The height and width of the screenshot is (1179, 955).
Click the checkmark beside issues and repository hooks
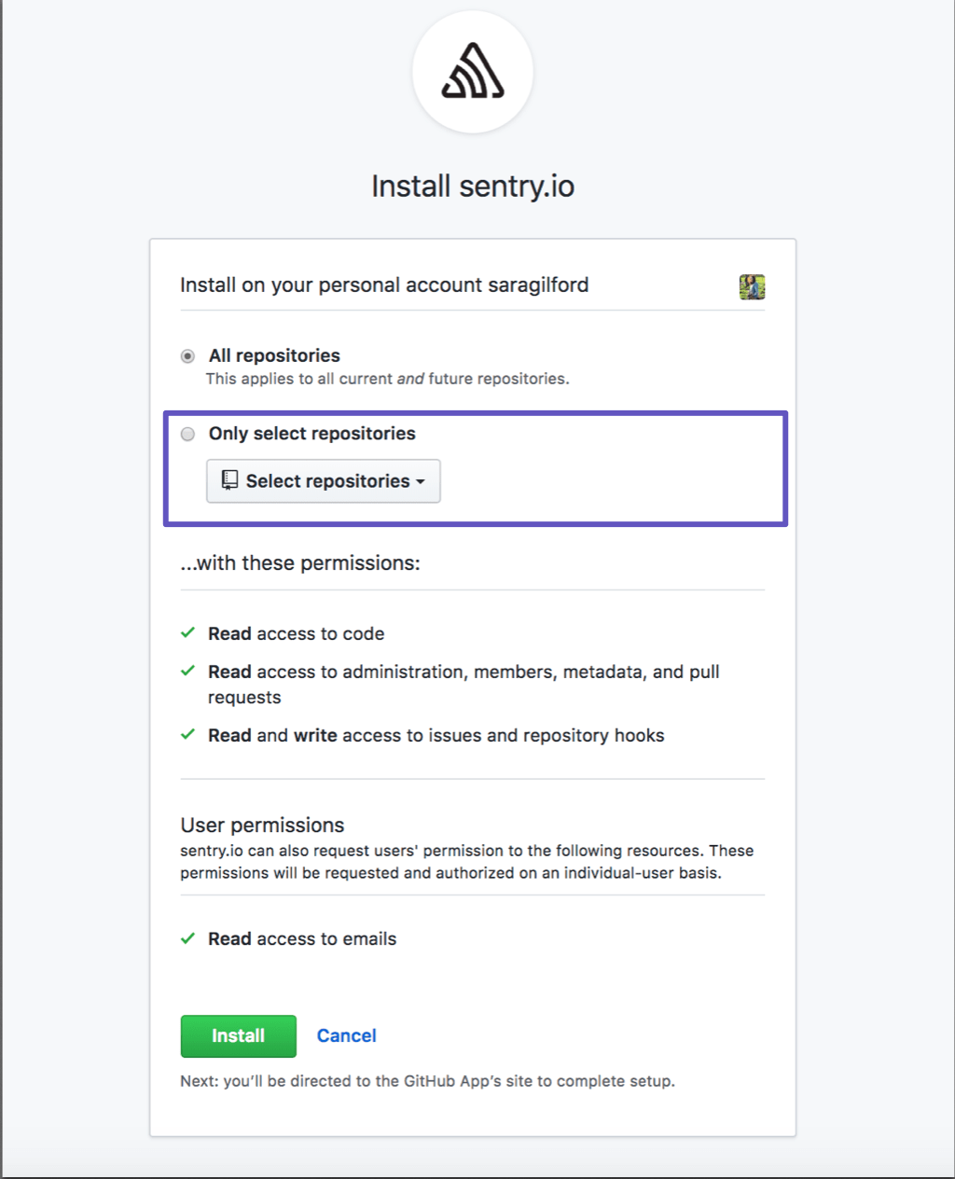[188, 735]
